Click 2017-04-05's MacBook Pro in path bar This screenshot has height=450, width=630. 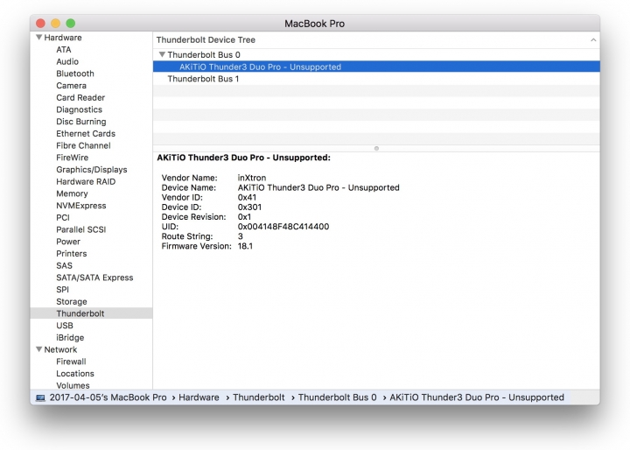(108, 397)
